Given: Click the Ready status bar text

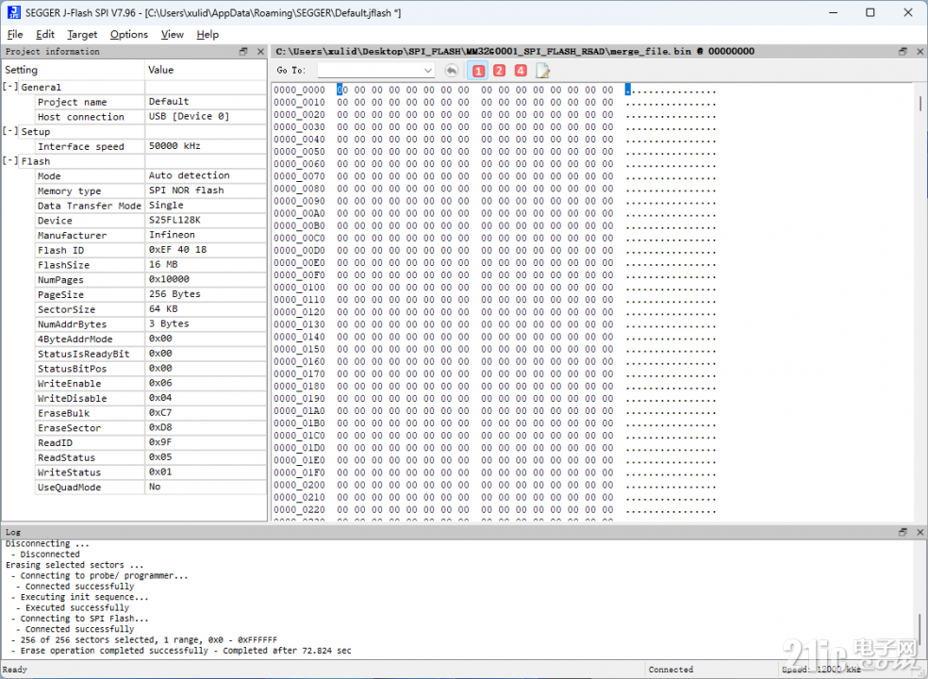Looking at the screenshot, I should tap(15, 669).
